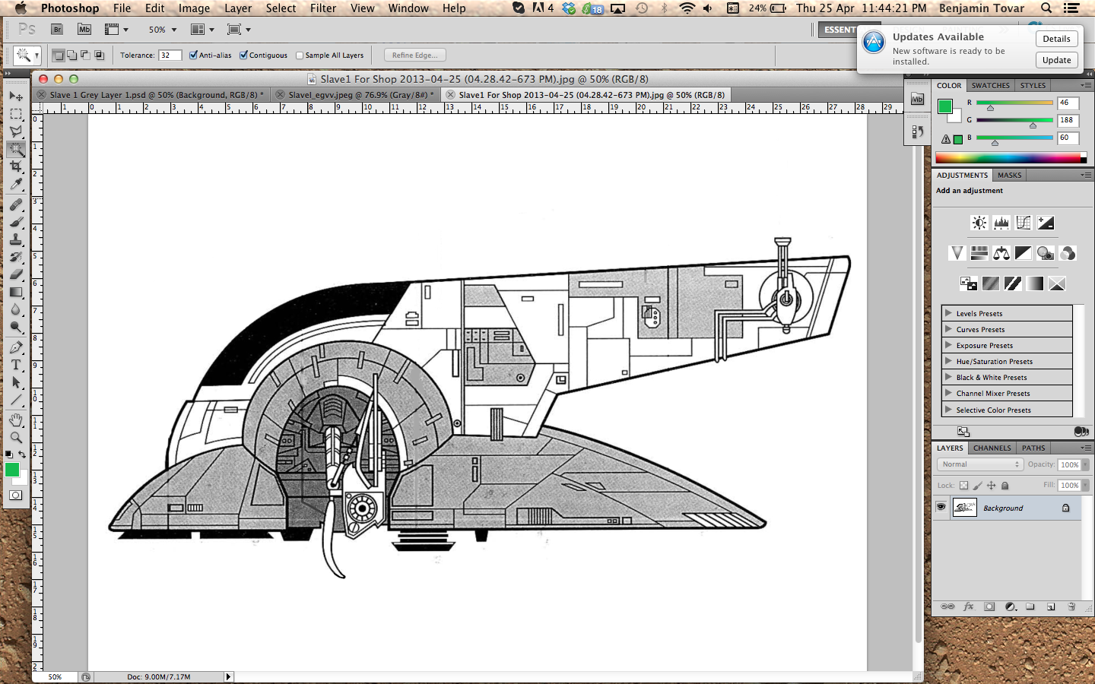The width and height of the screenshot is (1095, 684).
Task: Select the Move tool
Action: [15, 97]
